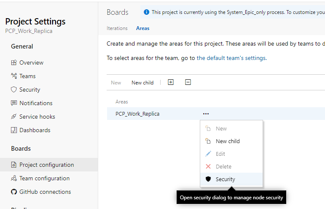Select Project configuration in sidebar

[x=49, y=165]
